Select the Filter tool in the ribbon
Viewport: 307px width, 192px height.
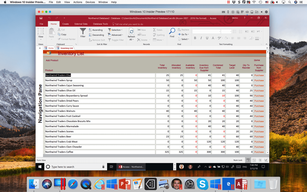[x=83, y=32]
